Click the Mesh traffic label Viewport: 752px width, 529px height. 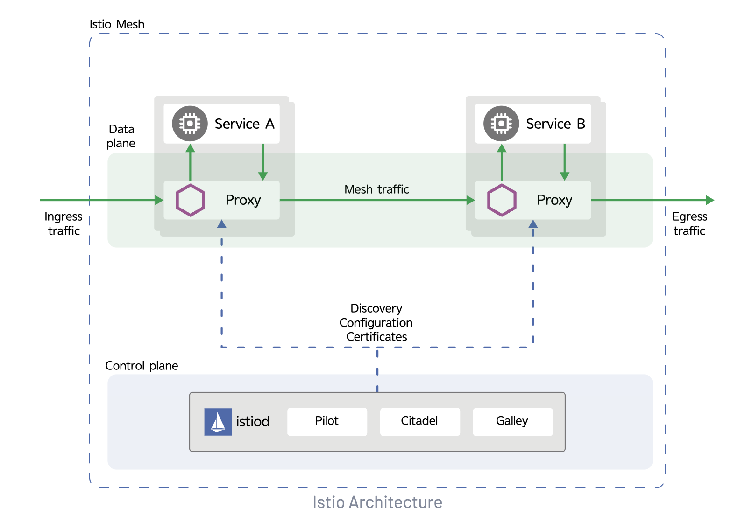pyautogui.click(x=376, y=189)
